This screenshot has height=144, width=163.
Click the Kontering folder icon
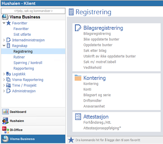78,78
